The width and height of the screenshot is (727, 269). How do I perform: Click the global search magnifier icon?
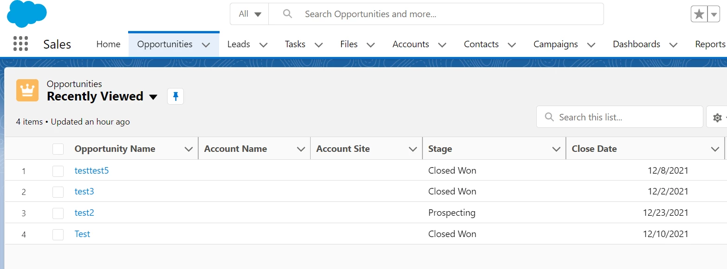pos(287,14)
